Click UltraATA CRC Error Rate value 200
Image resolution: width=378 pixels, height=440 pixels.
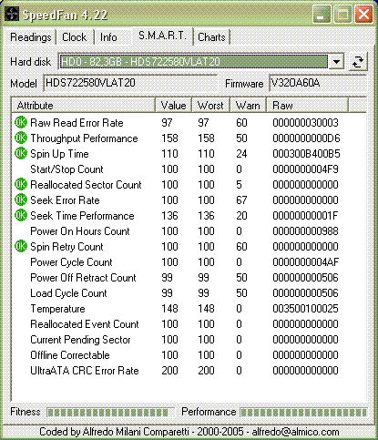tap(169, 371)
